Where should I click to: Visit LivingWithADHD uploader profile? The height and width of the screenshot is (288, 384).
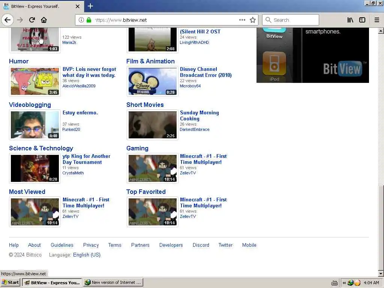click(194, 42)
